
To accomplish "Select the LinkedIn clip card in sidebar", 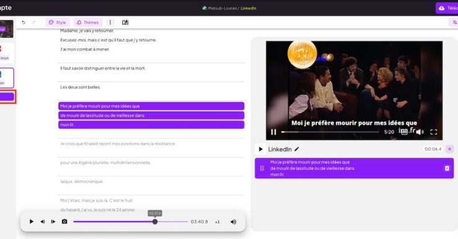I will [6, 78].
